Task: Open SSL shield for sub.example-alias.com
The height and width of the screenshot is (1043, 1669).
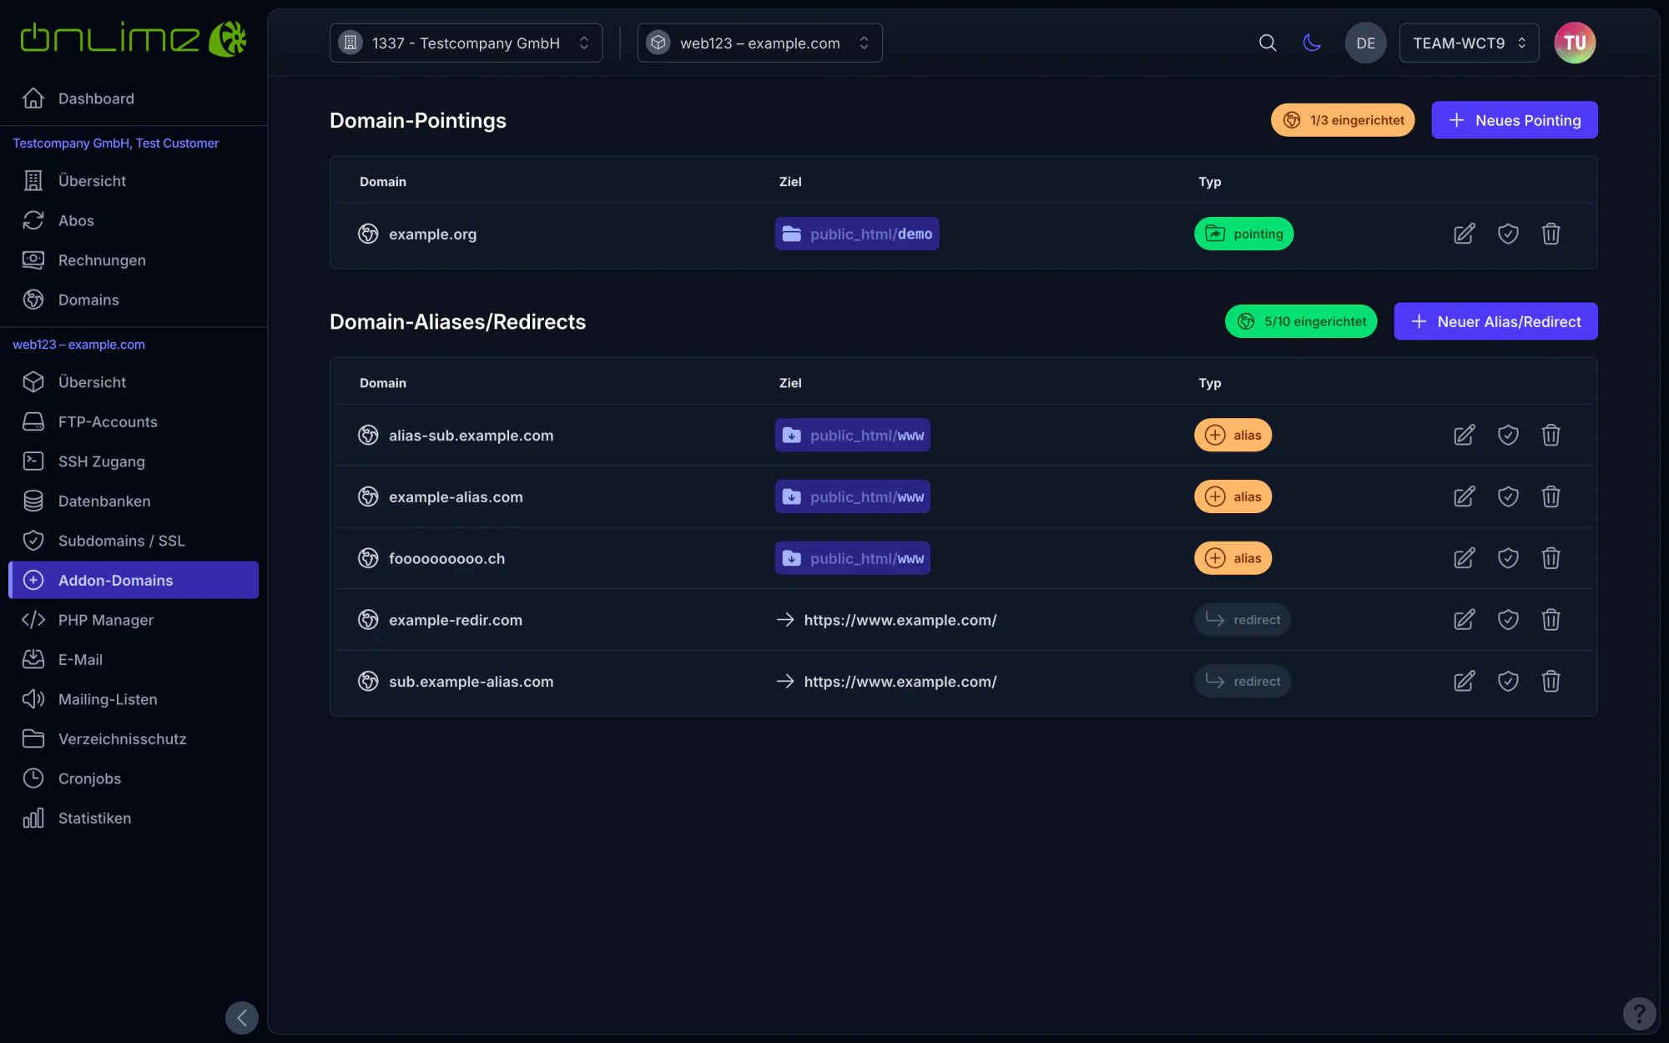Action: click(1508, 682)
